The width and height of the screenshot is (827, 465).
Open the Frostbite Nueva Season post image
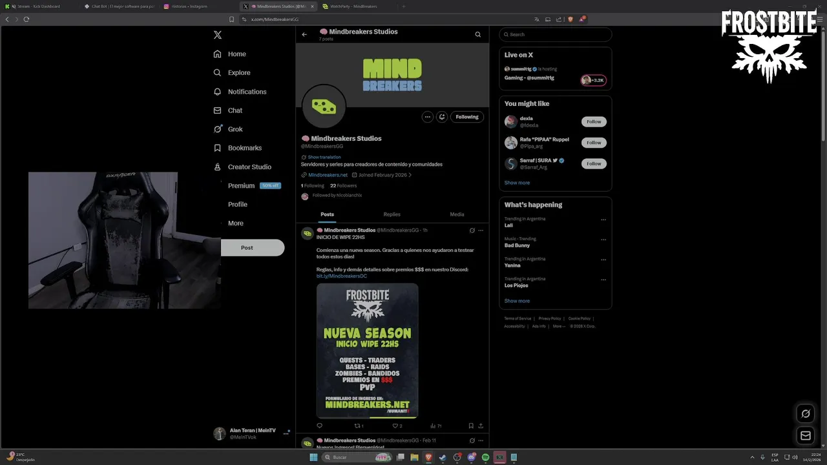click(367, 351)
